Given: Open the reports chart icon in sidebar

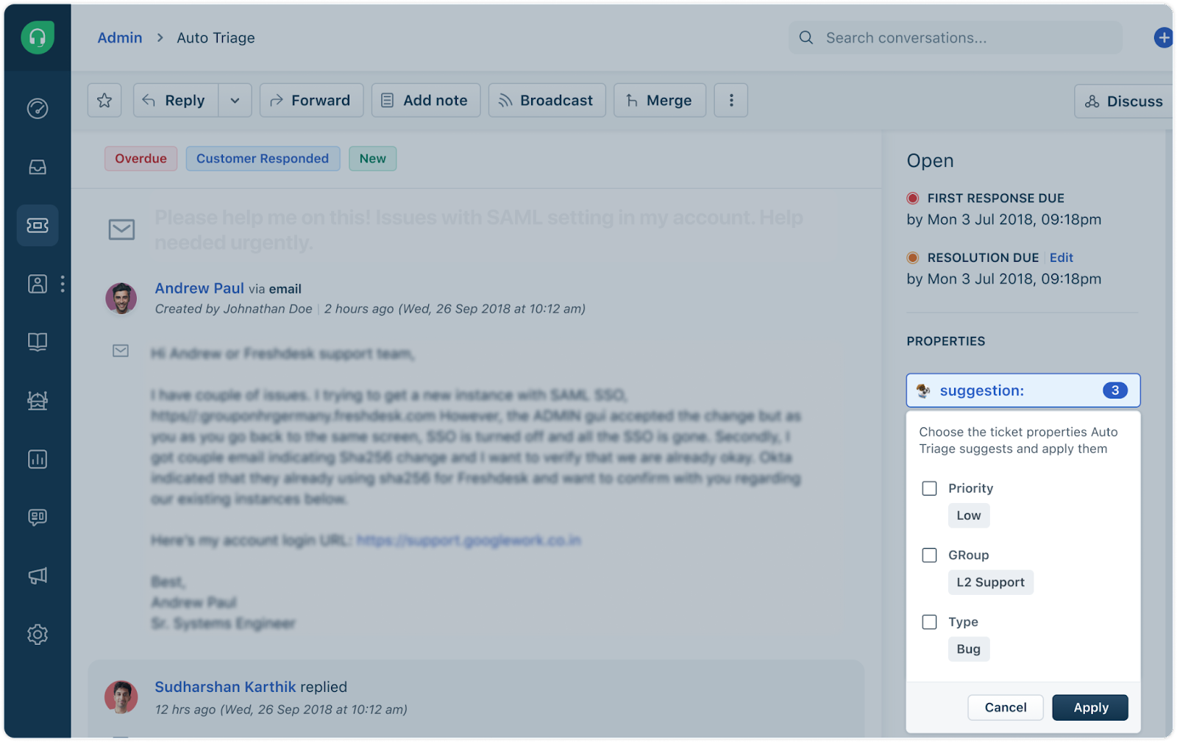Looking at the screenshot, I should pyautogui.click(x=38, y=460).
